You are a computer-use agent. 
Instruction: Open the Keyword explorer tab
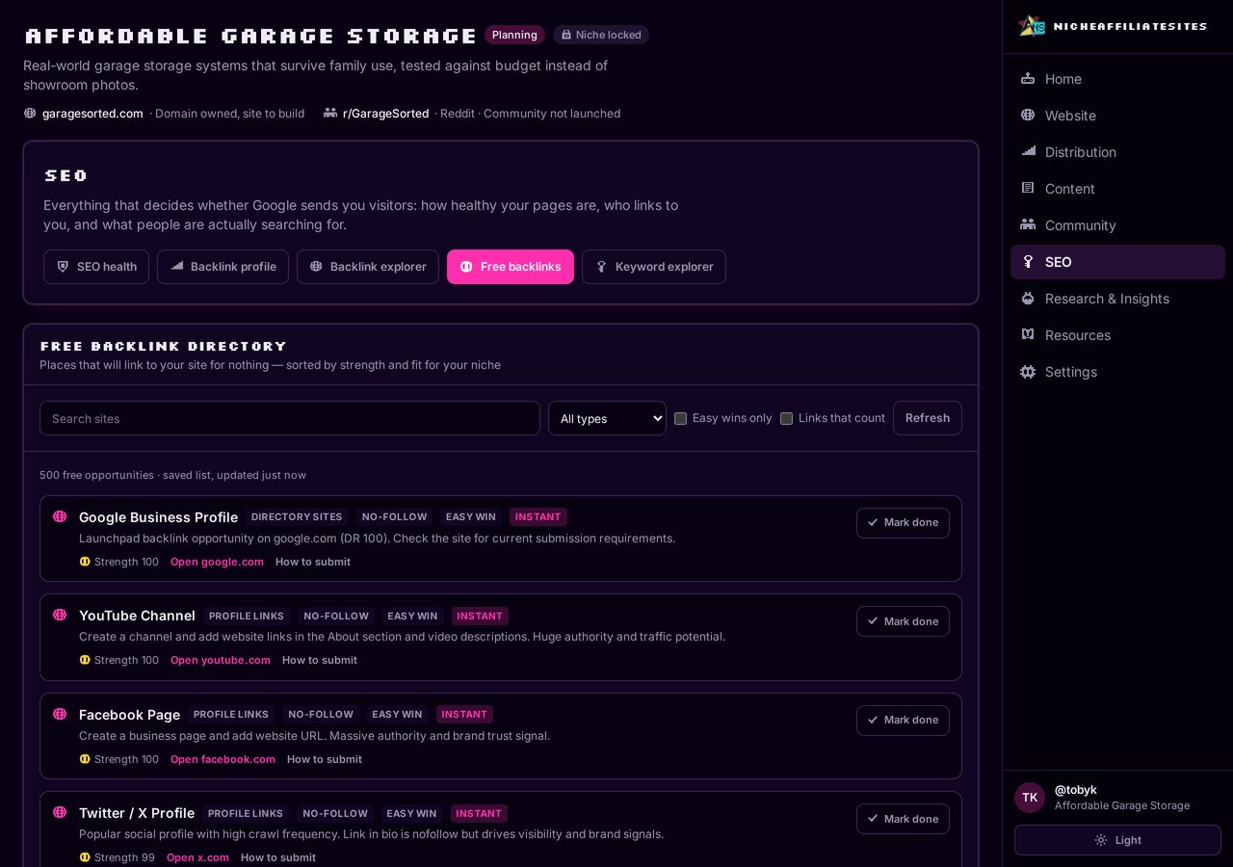654,267
